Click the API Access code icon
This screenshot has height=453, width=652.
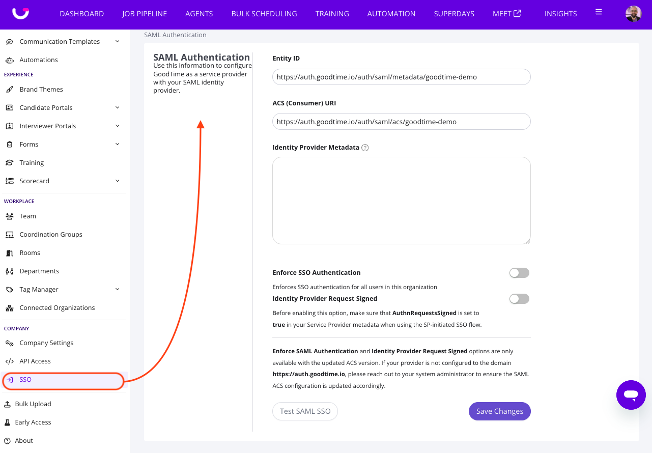click(9, 361)
